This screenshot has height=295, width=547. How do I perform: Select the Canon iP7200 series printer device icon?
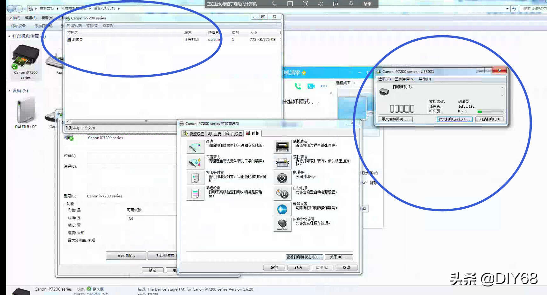(x=25, y=62)
